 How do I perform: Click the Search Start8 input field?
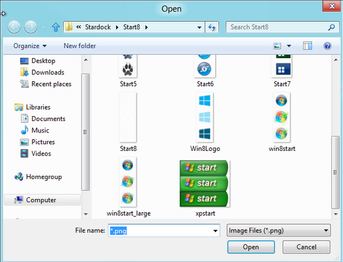278,27
